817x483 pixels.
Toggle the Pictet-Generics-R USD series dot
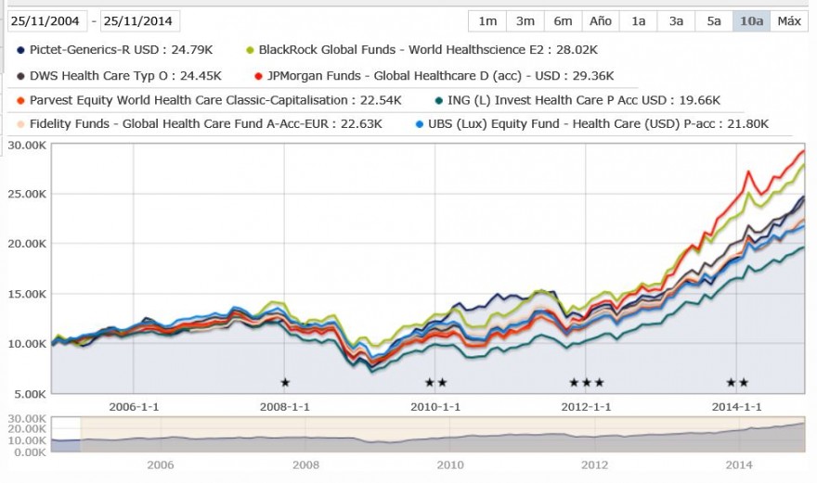pyautogui.click(x=20, y=50)
